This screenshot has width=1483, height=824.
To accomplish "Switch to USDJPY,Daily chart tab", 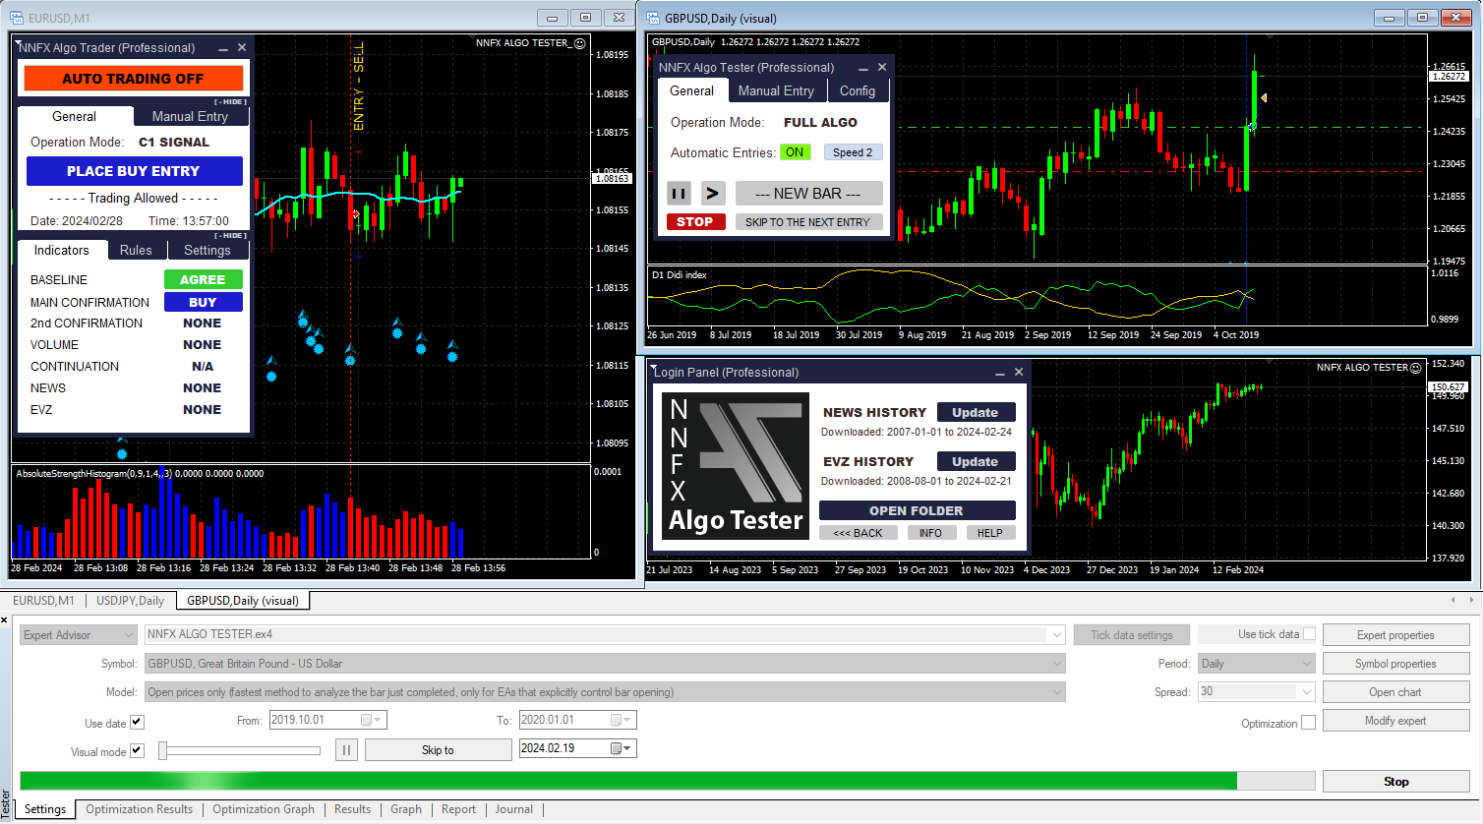I will [x=130, y=601].
